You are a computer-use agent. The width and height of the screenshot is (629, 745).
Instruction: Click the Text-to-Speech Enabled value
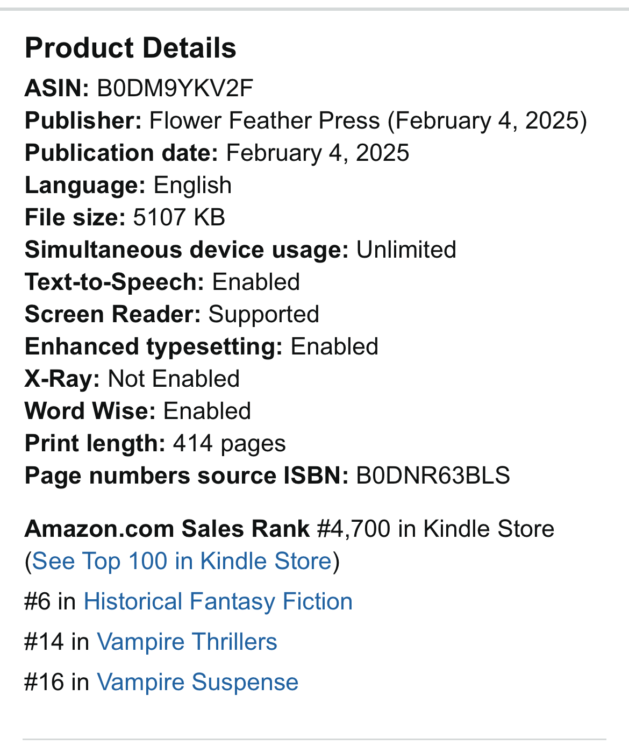click(x=256, y=282)
